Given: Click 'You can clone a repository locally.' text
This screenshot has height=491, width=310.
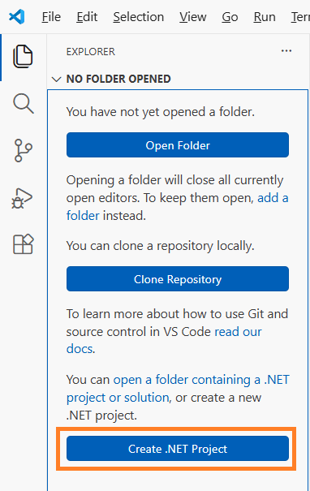Looking at the screenshot, I should [161, 246].
